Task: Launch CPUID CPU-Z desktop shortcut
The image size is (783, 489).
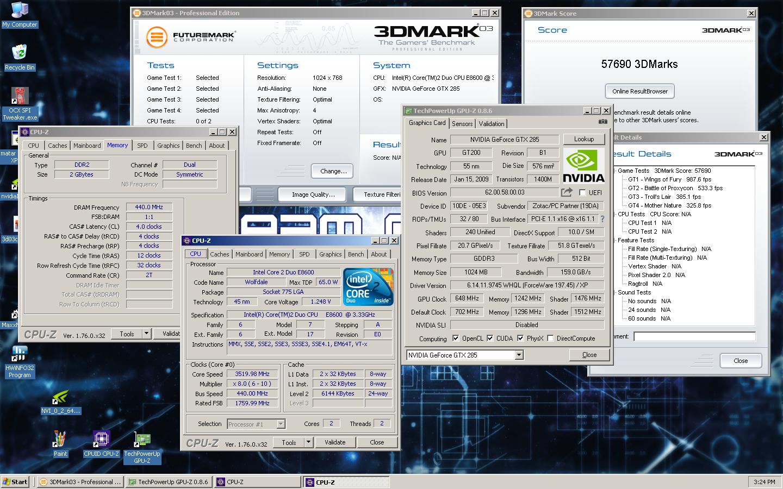Action: coord(101,444)
